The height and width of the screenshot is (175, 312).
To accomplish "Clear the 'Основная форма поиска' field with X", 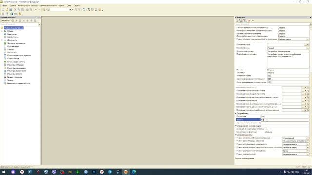I will (305, 101).
